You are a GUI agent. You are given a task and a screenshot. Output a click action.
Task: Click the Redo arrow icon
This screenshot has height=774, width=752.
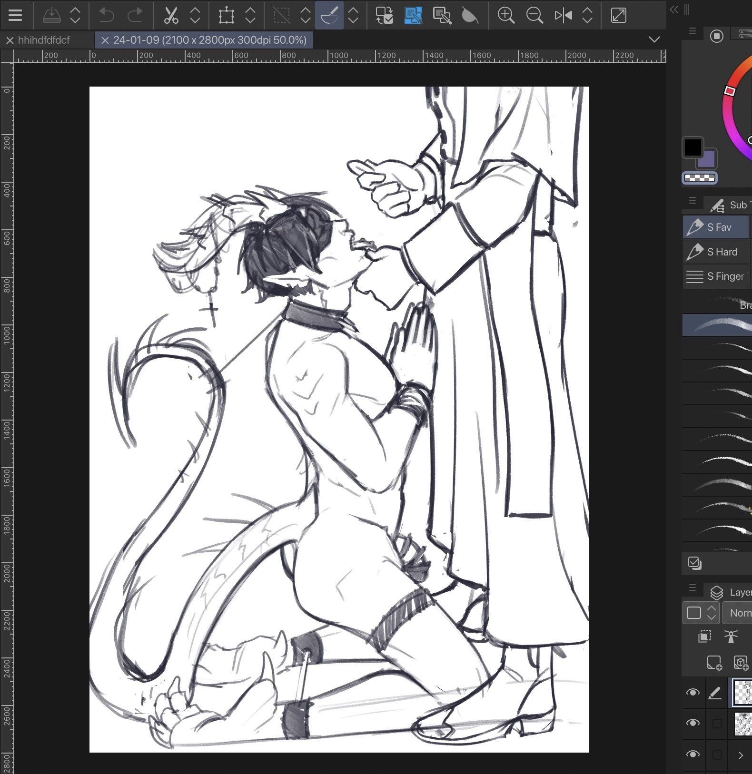pyautogui.click(x=135, y=15)
